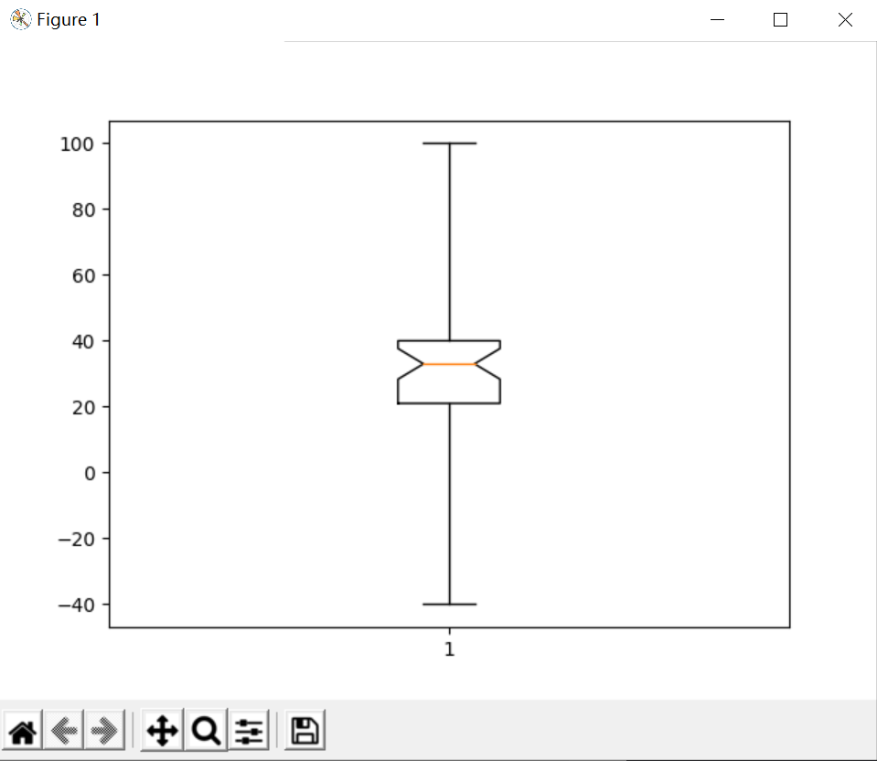Click the Save figure floppy disk icon
The width and height of the screenshot is (877, 761).
coord(304,730)
